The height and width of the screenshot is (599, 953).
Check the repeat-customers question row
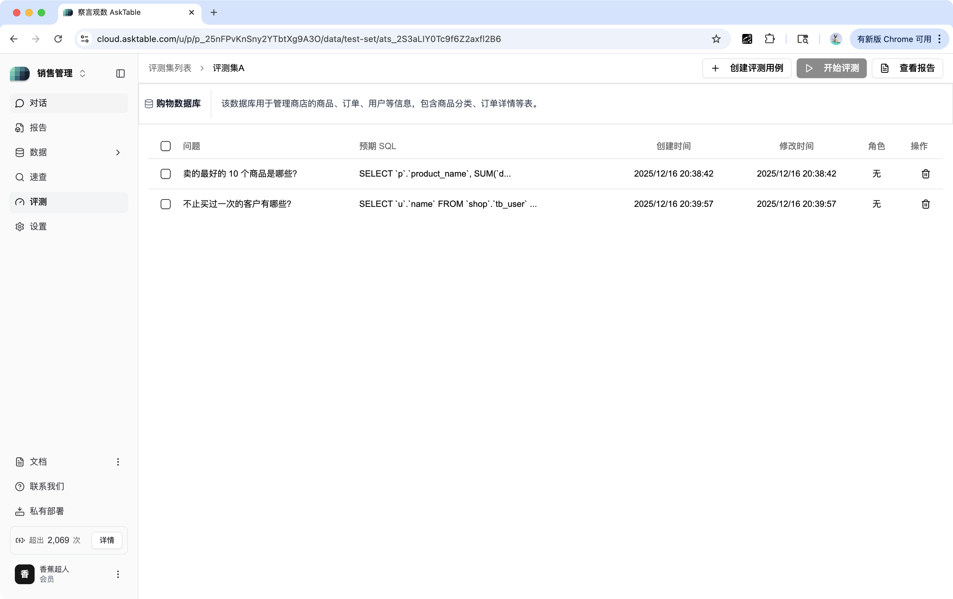[165, 204]
